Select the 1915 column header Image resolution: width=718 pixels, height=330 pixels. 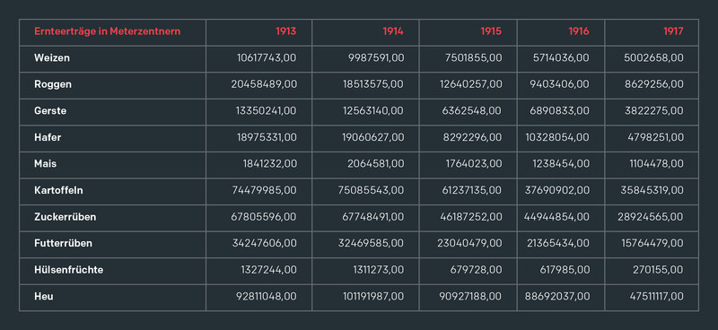tap(491, 31)
